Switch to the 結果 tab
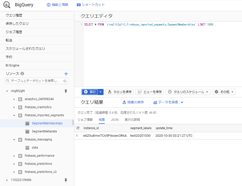Screen dimensions: 242x186 coord(102,120)
